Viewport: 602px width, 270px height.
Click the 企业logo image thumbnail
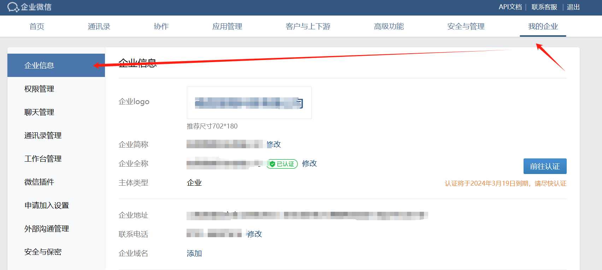249,103
